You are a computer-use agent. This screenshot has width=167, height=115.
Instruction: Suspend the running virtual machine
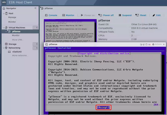[x=125, y=15]
